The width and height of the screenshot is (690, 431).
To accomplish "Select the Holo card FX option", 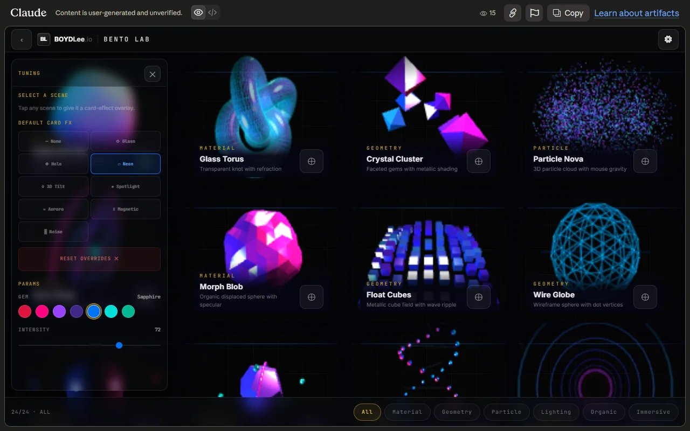I will tap(53, 164).
